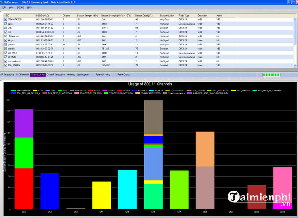Screen dimensions: 298x218
Task: Toggle the CSL network checkbox
Action: pos(6,32)
